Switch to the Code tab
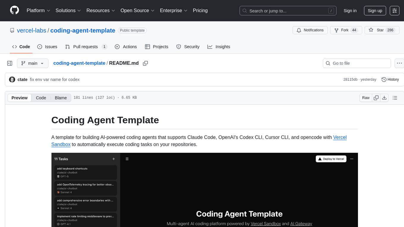This screenshot has width=404, height=227. tap(21, 47)
